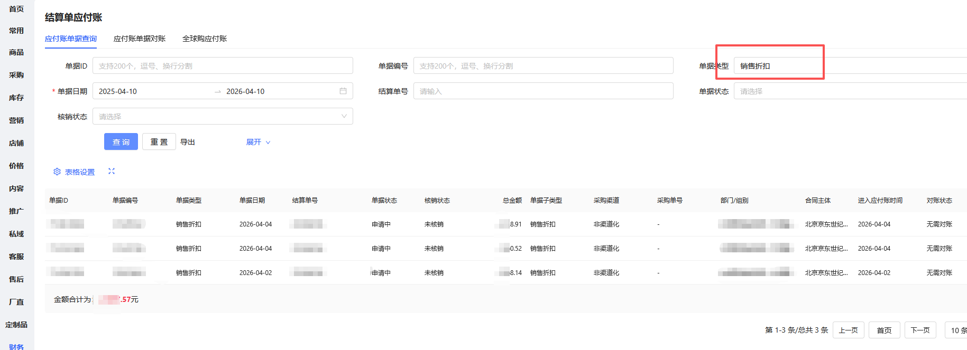Click the 查询 search button

pos(121,142)
